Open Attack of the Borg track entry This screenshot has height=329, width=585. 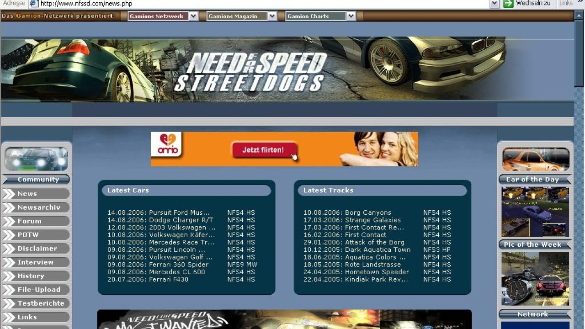pyautogui.click(x=375, y=242)
